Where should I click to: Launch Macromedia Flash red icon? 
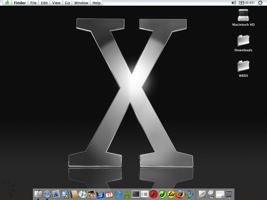pos(153,194)
